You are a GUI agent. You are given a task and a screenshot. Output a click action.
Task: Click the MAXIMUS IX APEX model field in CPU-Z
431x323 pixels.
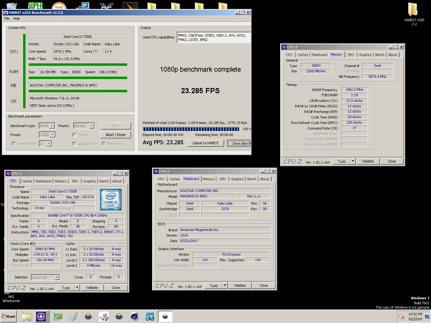[208, 196]
